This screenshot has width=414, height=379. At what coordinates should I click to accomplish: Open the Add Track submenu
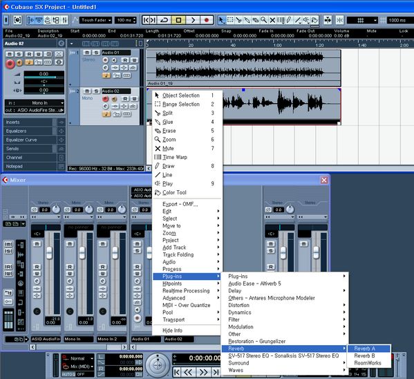point(187,248)
